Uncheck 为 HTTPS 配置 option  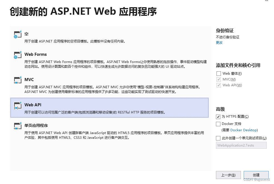218,117
